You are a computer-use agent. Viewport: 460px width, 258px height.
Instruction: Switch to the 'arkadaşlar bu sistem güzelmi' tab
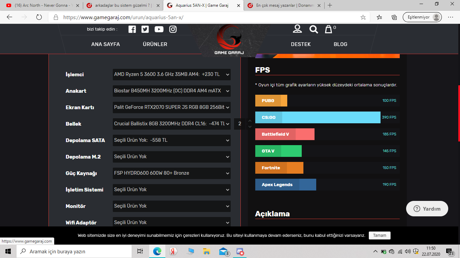[123, 5]
